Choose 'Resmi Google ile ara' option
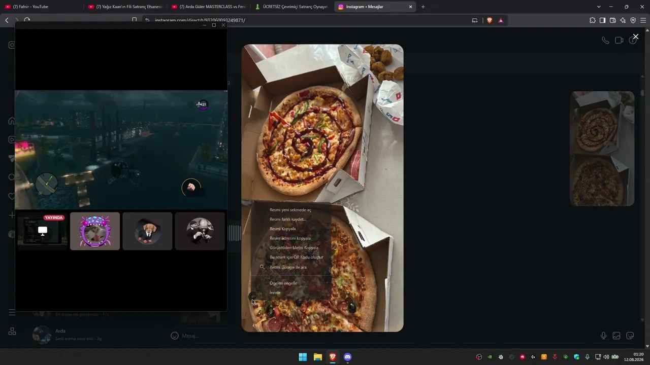The width and height of the screenshot is (650, 365). 290,267
